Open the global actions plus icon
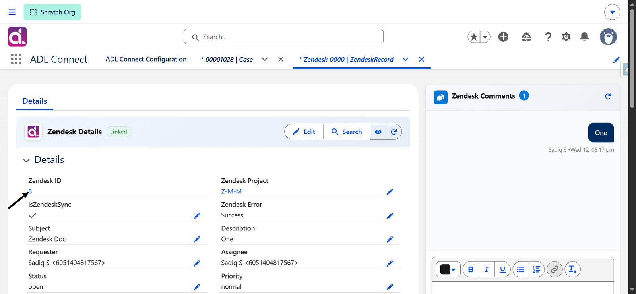The image size is (636, 294). pyautogui.click(x=503, y=37)
